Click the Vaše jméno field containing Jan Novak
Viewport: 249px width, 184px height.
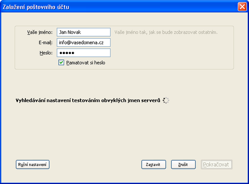[83, 32]
